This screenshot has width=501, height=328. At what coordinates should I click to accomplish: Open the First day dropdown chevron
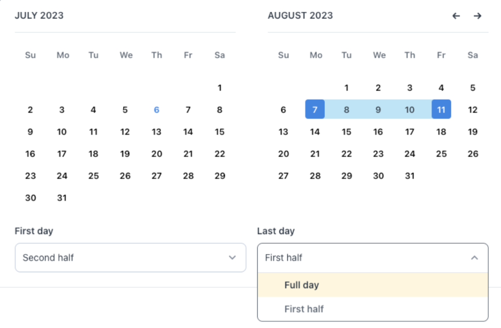pos(232,258)
